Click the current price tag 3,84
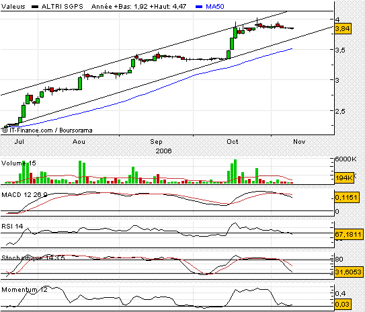365x312 pixels. point(343,29)
